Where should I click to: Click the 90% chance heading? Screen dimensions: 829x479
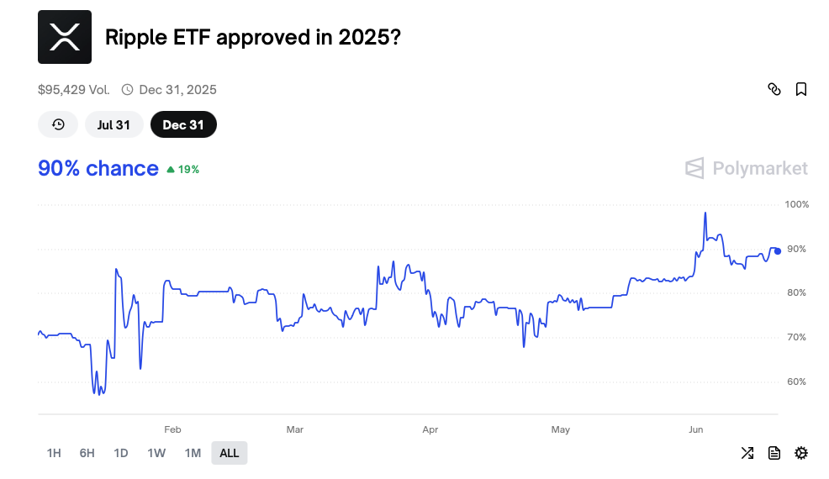click(98, 169)
